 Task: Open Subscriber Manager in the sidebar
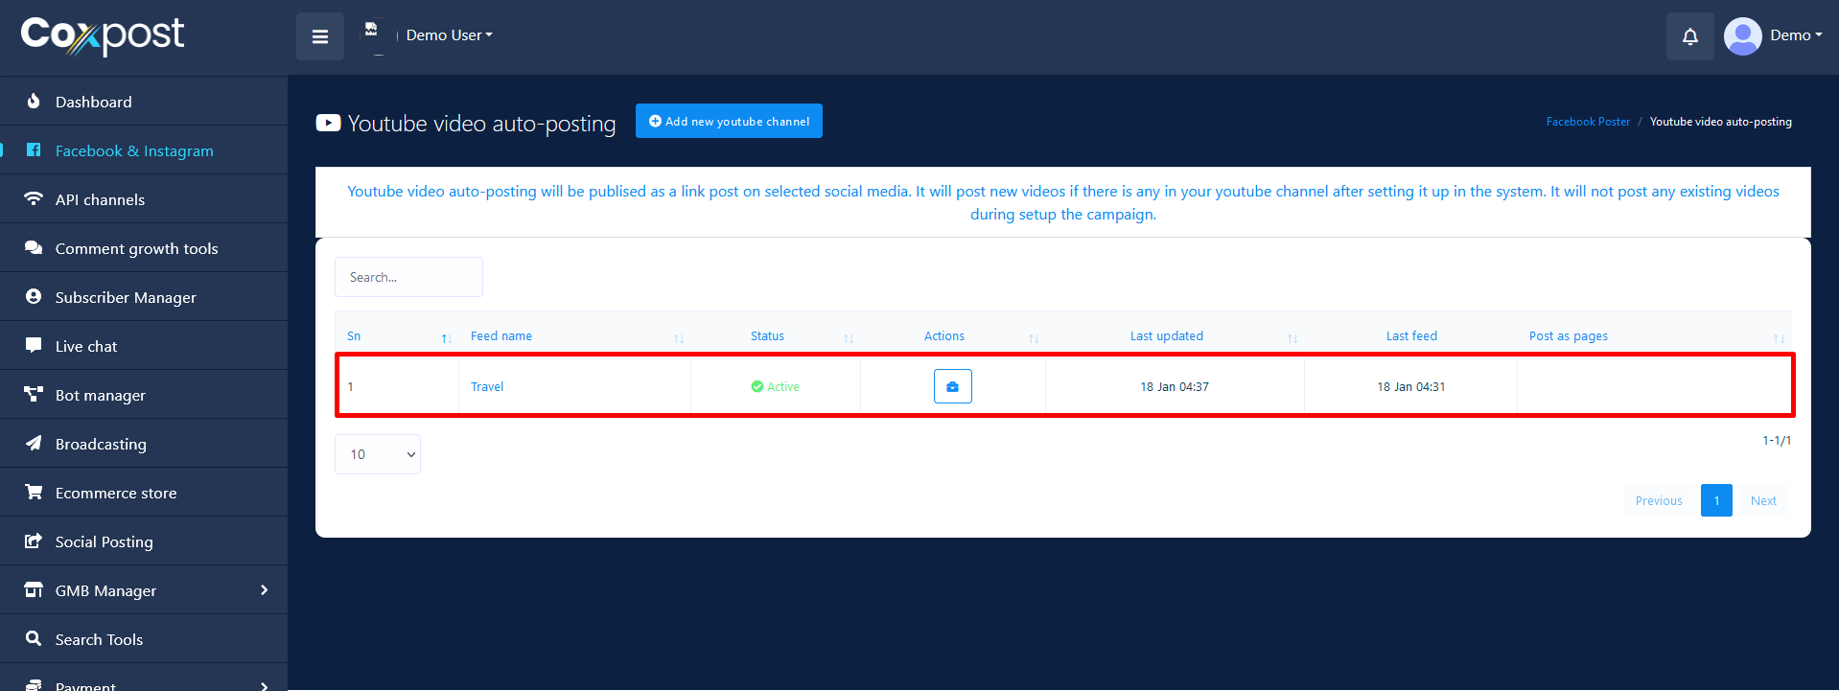(x=126, y=297)
